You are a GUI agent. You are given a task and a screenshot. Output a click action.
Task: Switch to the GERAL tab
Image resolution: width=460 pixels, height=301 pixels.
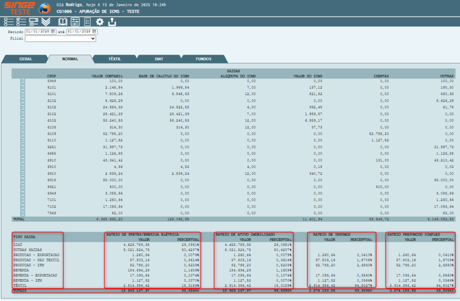25,59
